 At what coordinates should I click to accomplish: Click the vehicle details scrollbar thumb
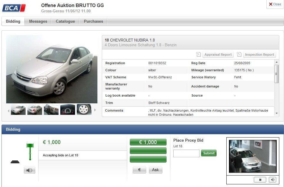click(x=277, y=74)
